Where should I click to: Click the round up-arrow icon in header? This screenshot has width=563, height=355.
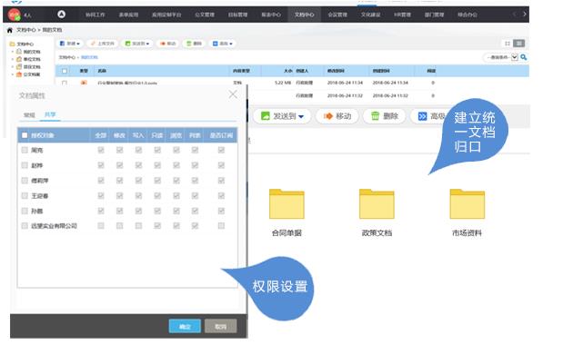(62, 15)
